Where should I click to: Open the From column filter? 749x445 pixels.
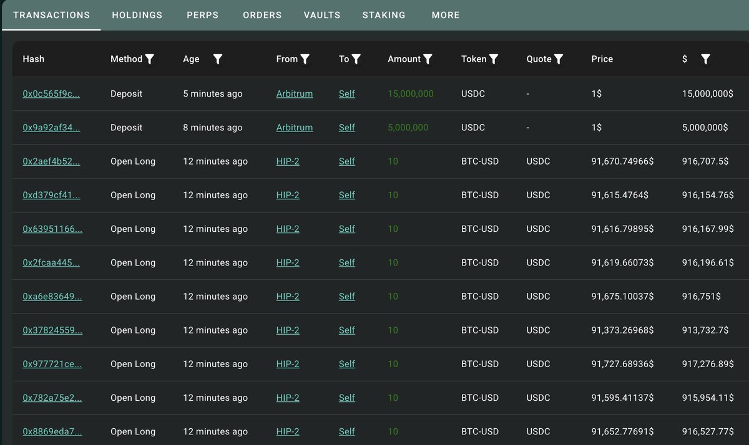[x=305, y=59]
